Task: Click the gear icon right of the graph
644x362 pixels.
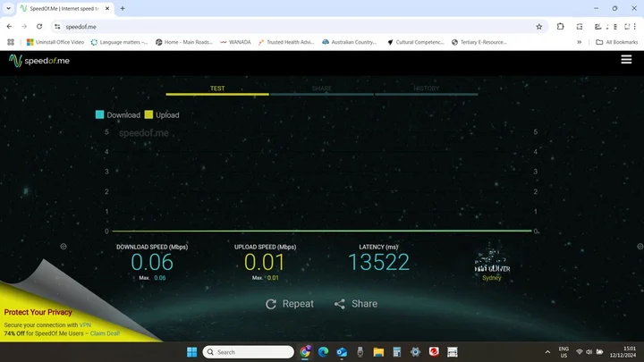Action: pyautogui.click(x=639, y=246)
